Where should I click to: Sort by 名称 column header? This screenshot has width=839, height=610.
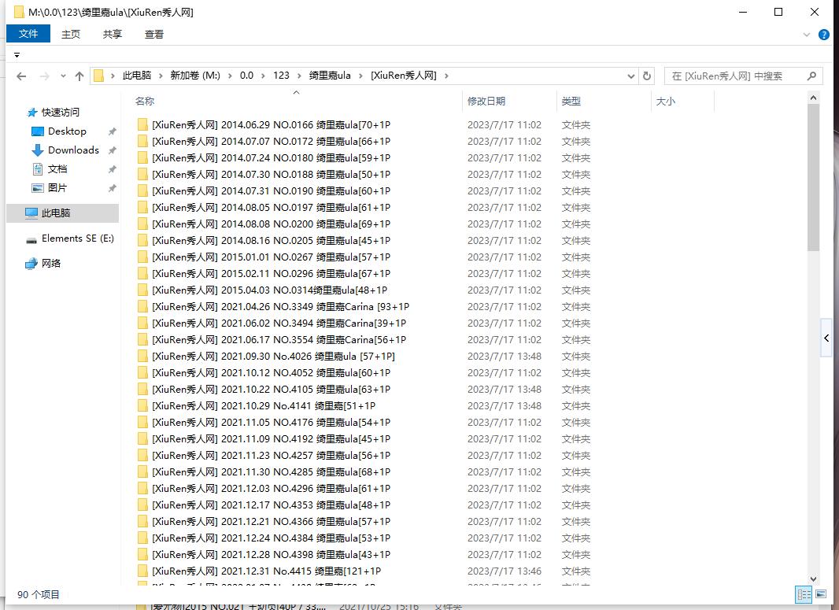point(145,101)
